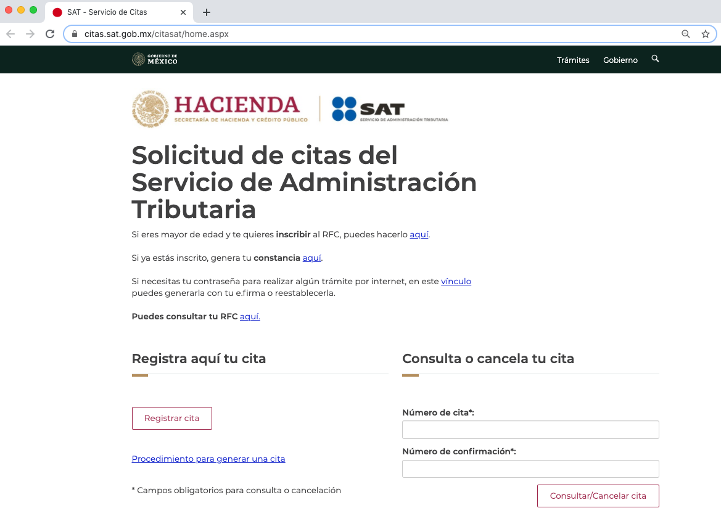This screenshot has height=516, width=721.
Task: Open the RFC inscription aquí link
Action: point(419,234)
